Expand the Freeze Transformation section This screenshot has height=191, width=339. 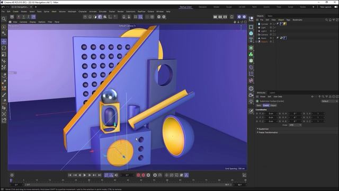click(x=258, y=132)
